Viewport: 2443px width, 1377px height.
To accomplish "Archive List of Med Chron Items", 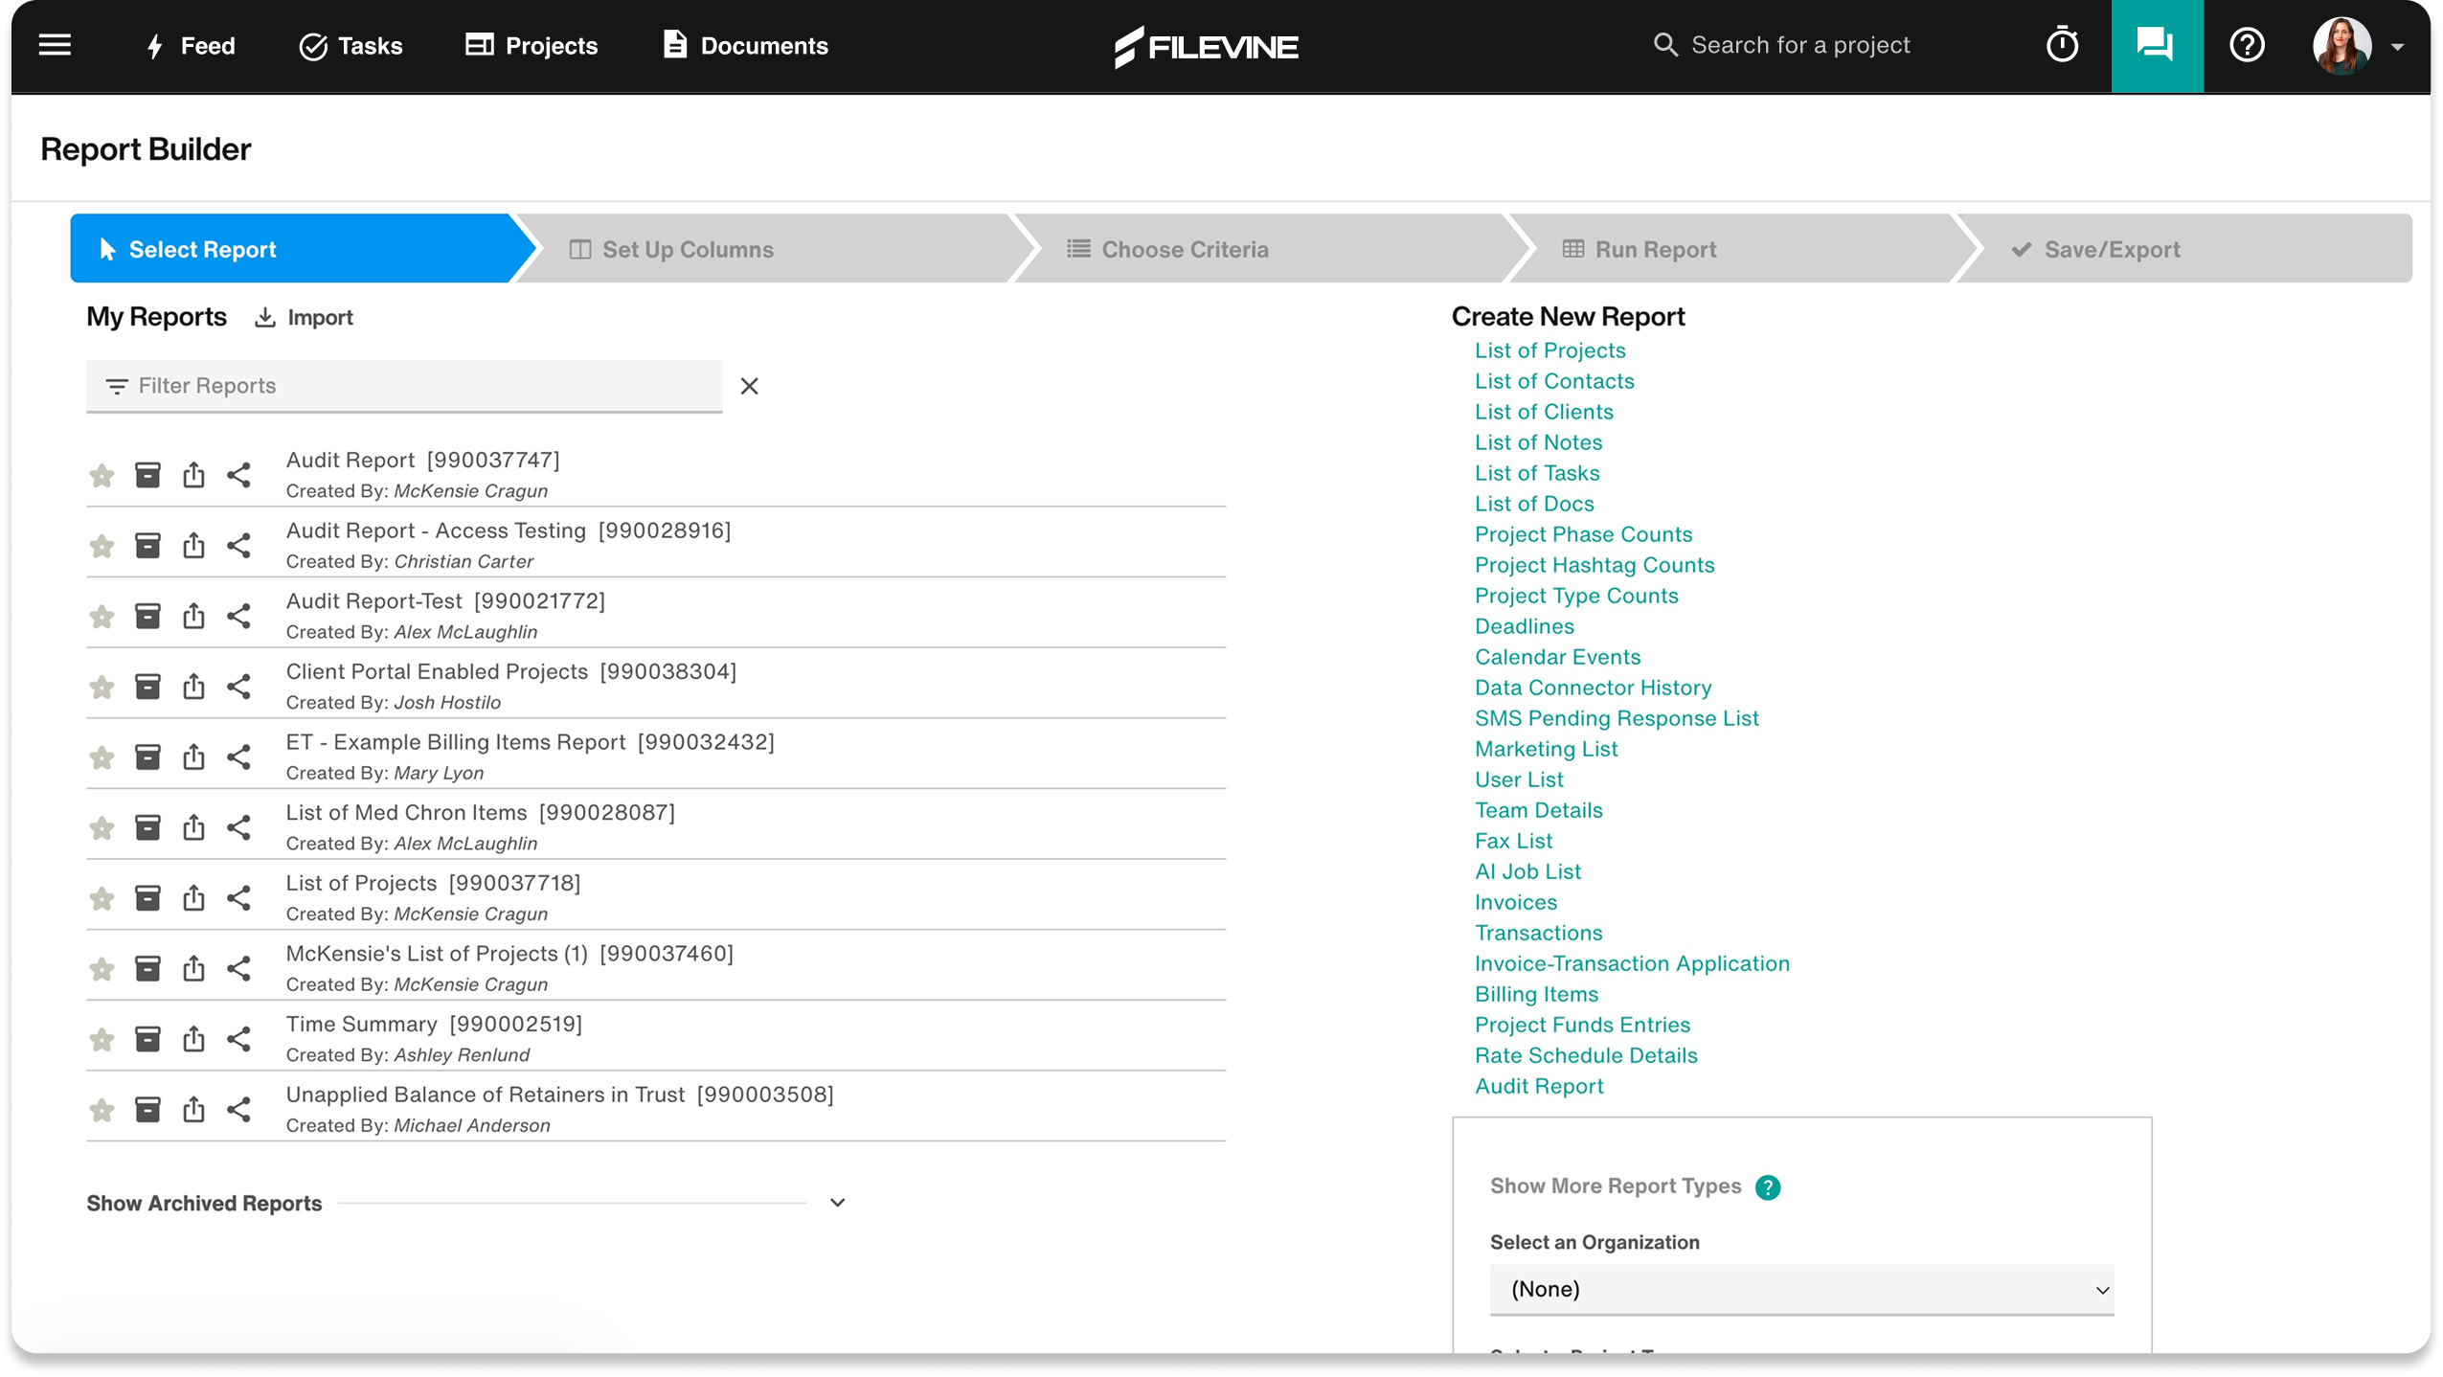I will pos(147,827).
